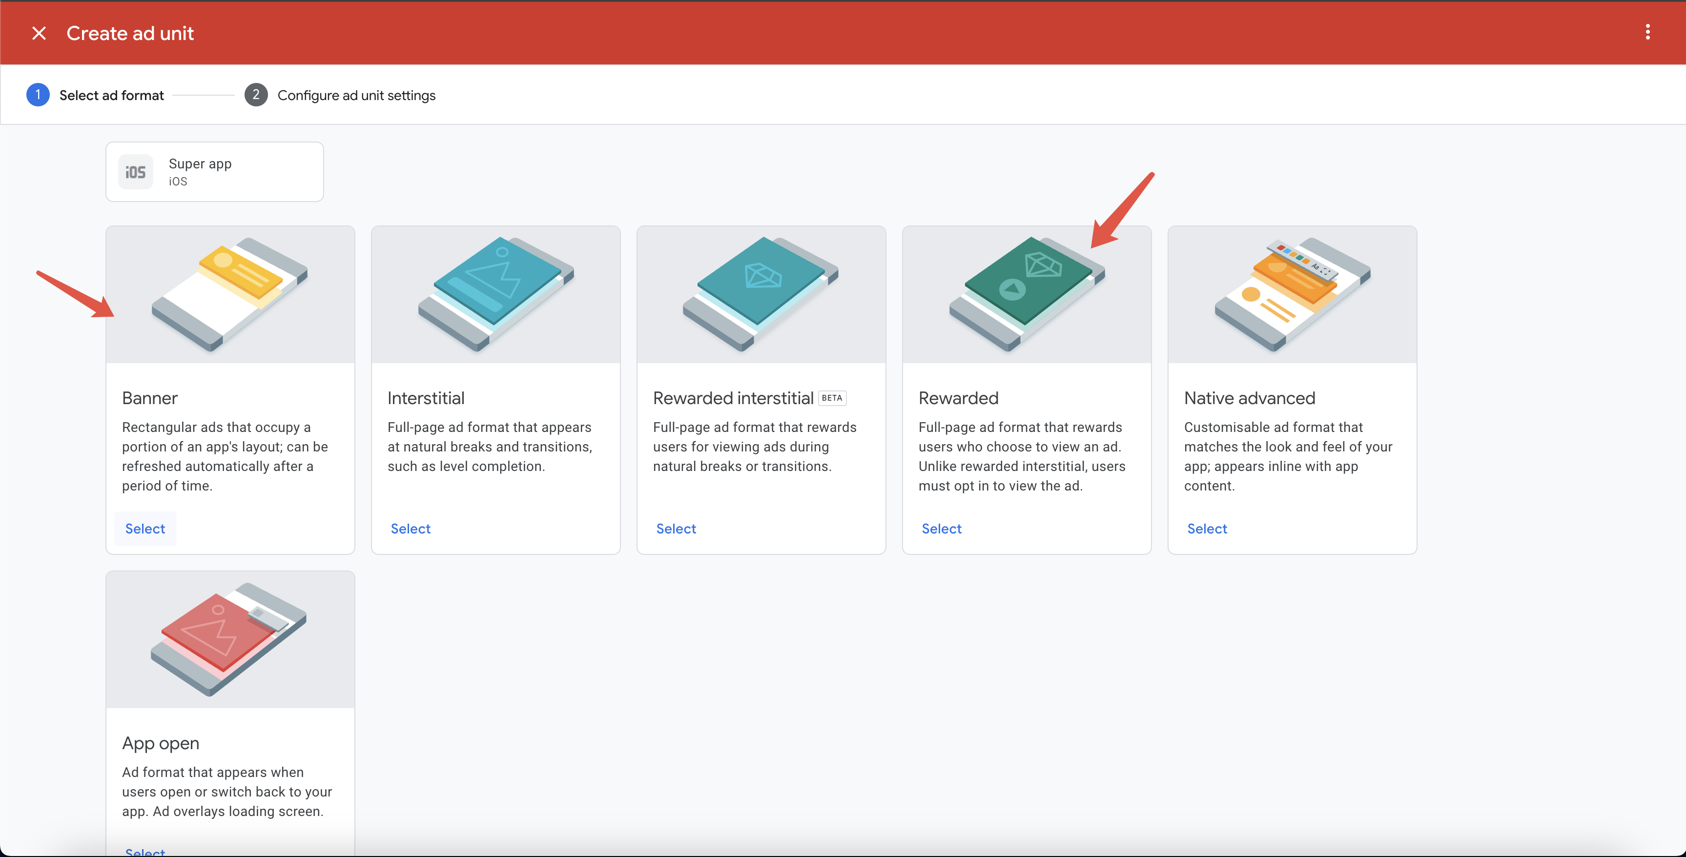Click the App open card title
The height and width of the screenshot is (857, 1686).
161,743
